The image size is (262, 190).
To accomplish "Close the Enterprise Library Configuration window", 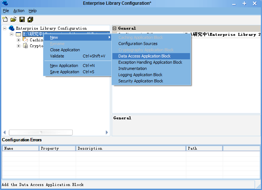I will pos(255,3).
